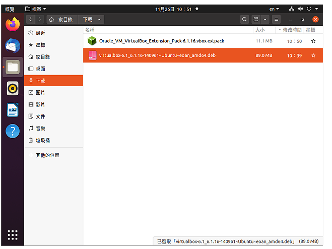Open the Help icon in the dock
The width and height of the screenshot is (332, 249).
13,131
